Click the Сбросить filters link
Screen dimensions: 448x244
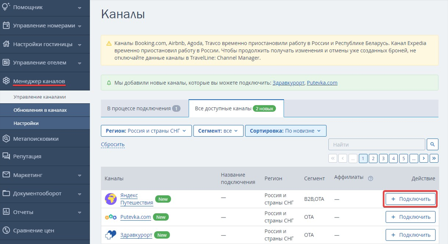tap(113, 144)
